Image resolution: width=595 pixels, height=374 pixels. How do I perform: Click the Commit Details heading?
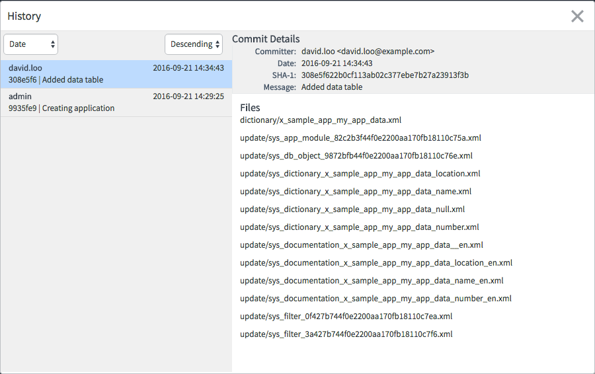pos(266,39)
